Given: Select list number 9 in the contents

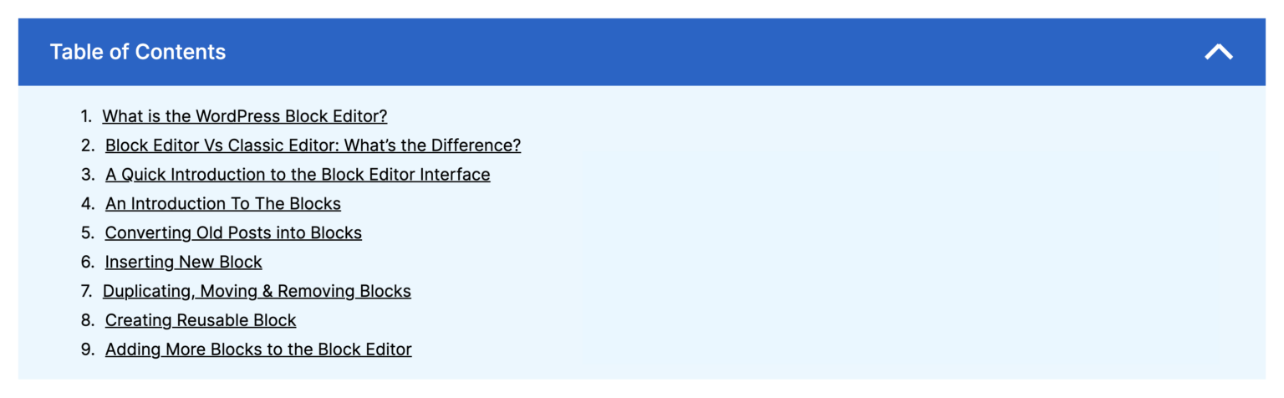Looking at the screenshot, I should click(88, 350).
